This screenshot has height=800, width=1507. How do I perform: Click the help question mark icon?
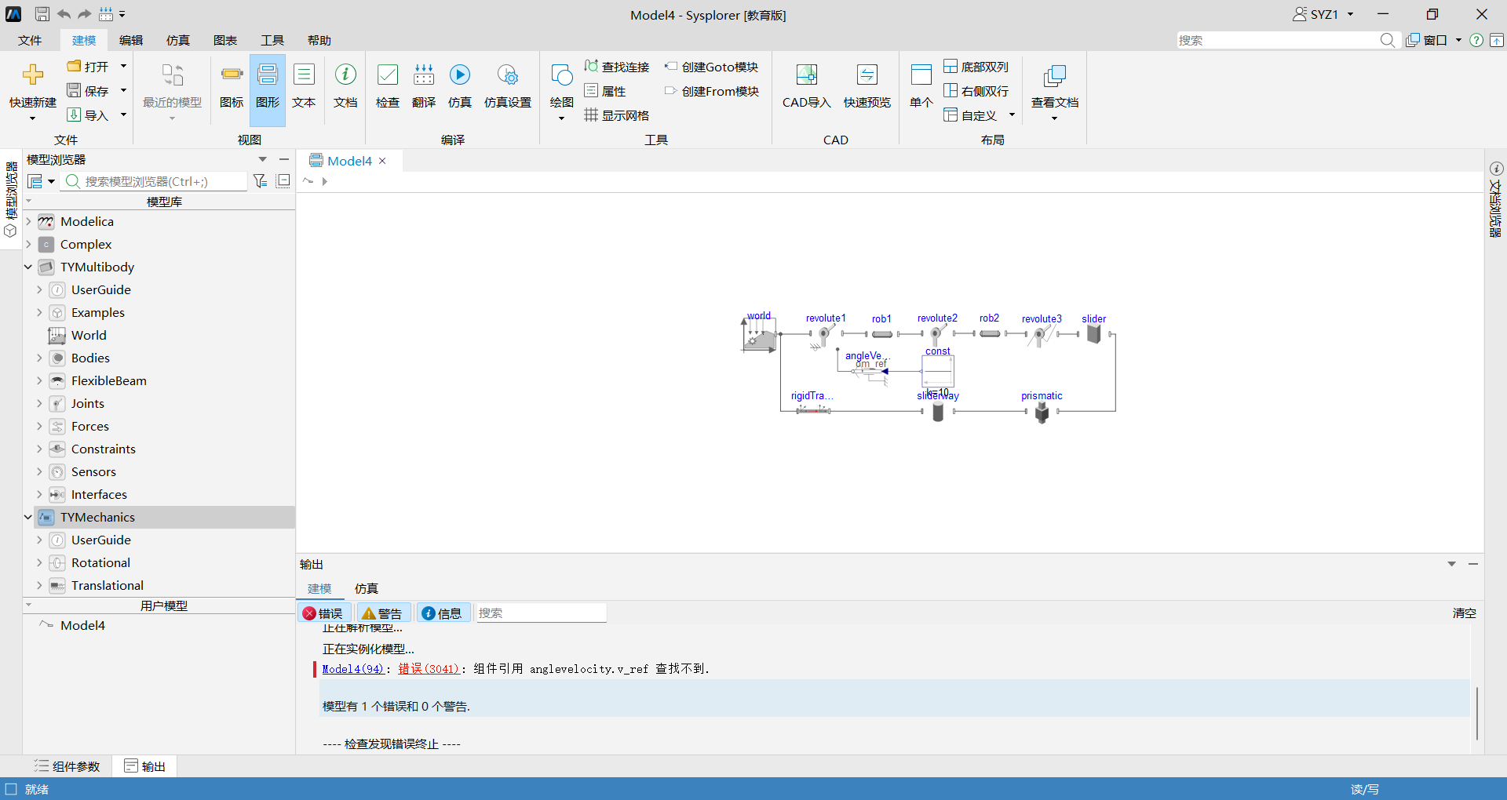[x=1476, y=40]
